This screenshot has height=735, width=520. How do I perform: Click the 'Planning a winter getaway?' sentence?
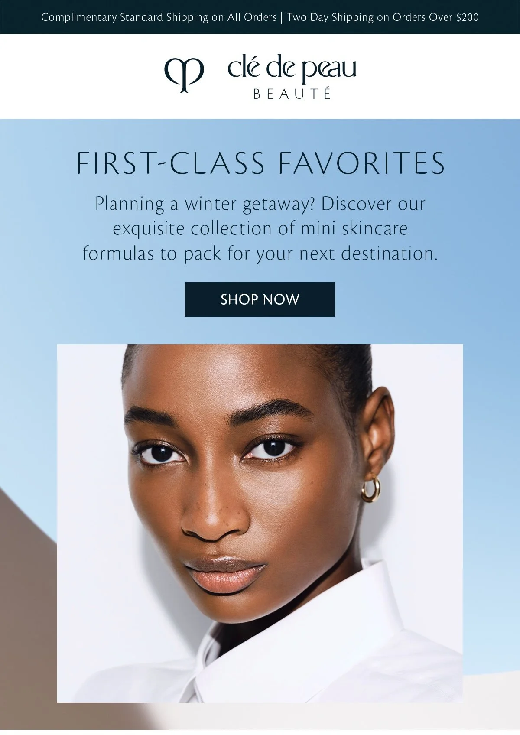205,204
